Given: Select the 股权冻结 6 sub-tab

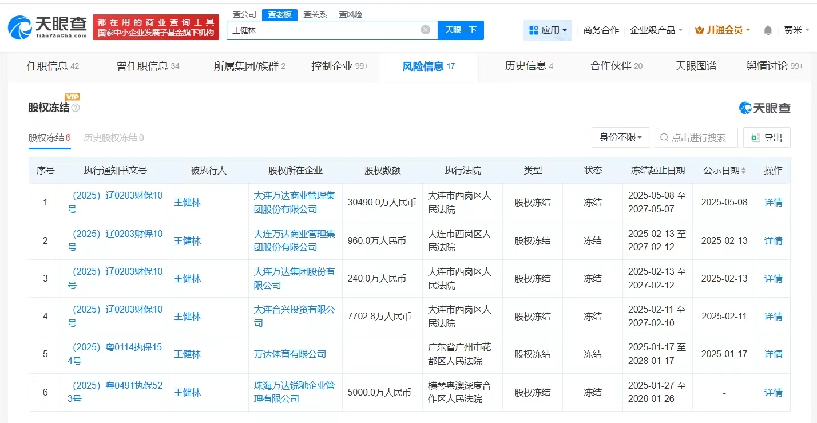Looking at the screenshot, I should [50, 137].
